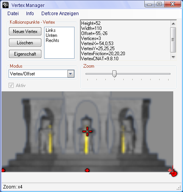This screenshot has width=183, height=192.
Task: Click the red offset crosshair in center of image
Action: point(87,131)
